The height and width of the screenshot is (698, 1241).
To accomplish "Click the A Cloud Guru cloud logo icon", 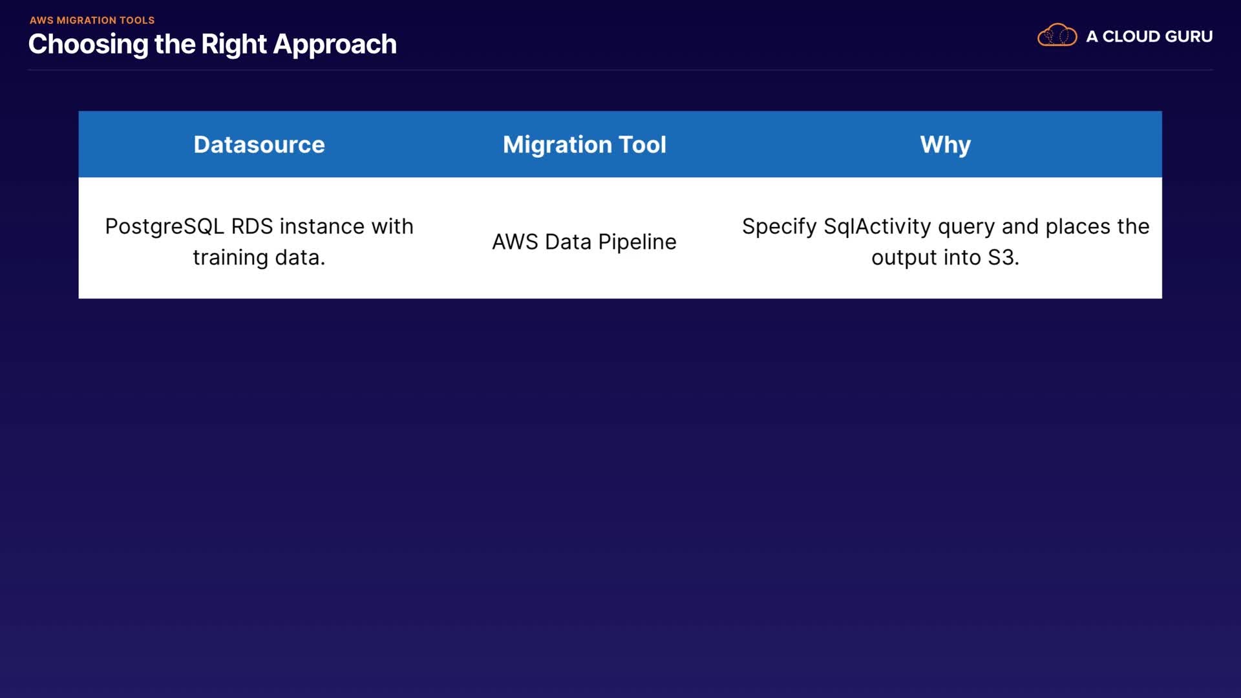I will click(1057, 36).
